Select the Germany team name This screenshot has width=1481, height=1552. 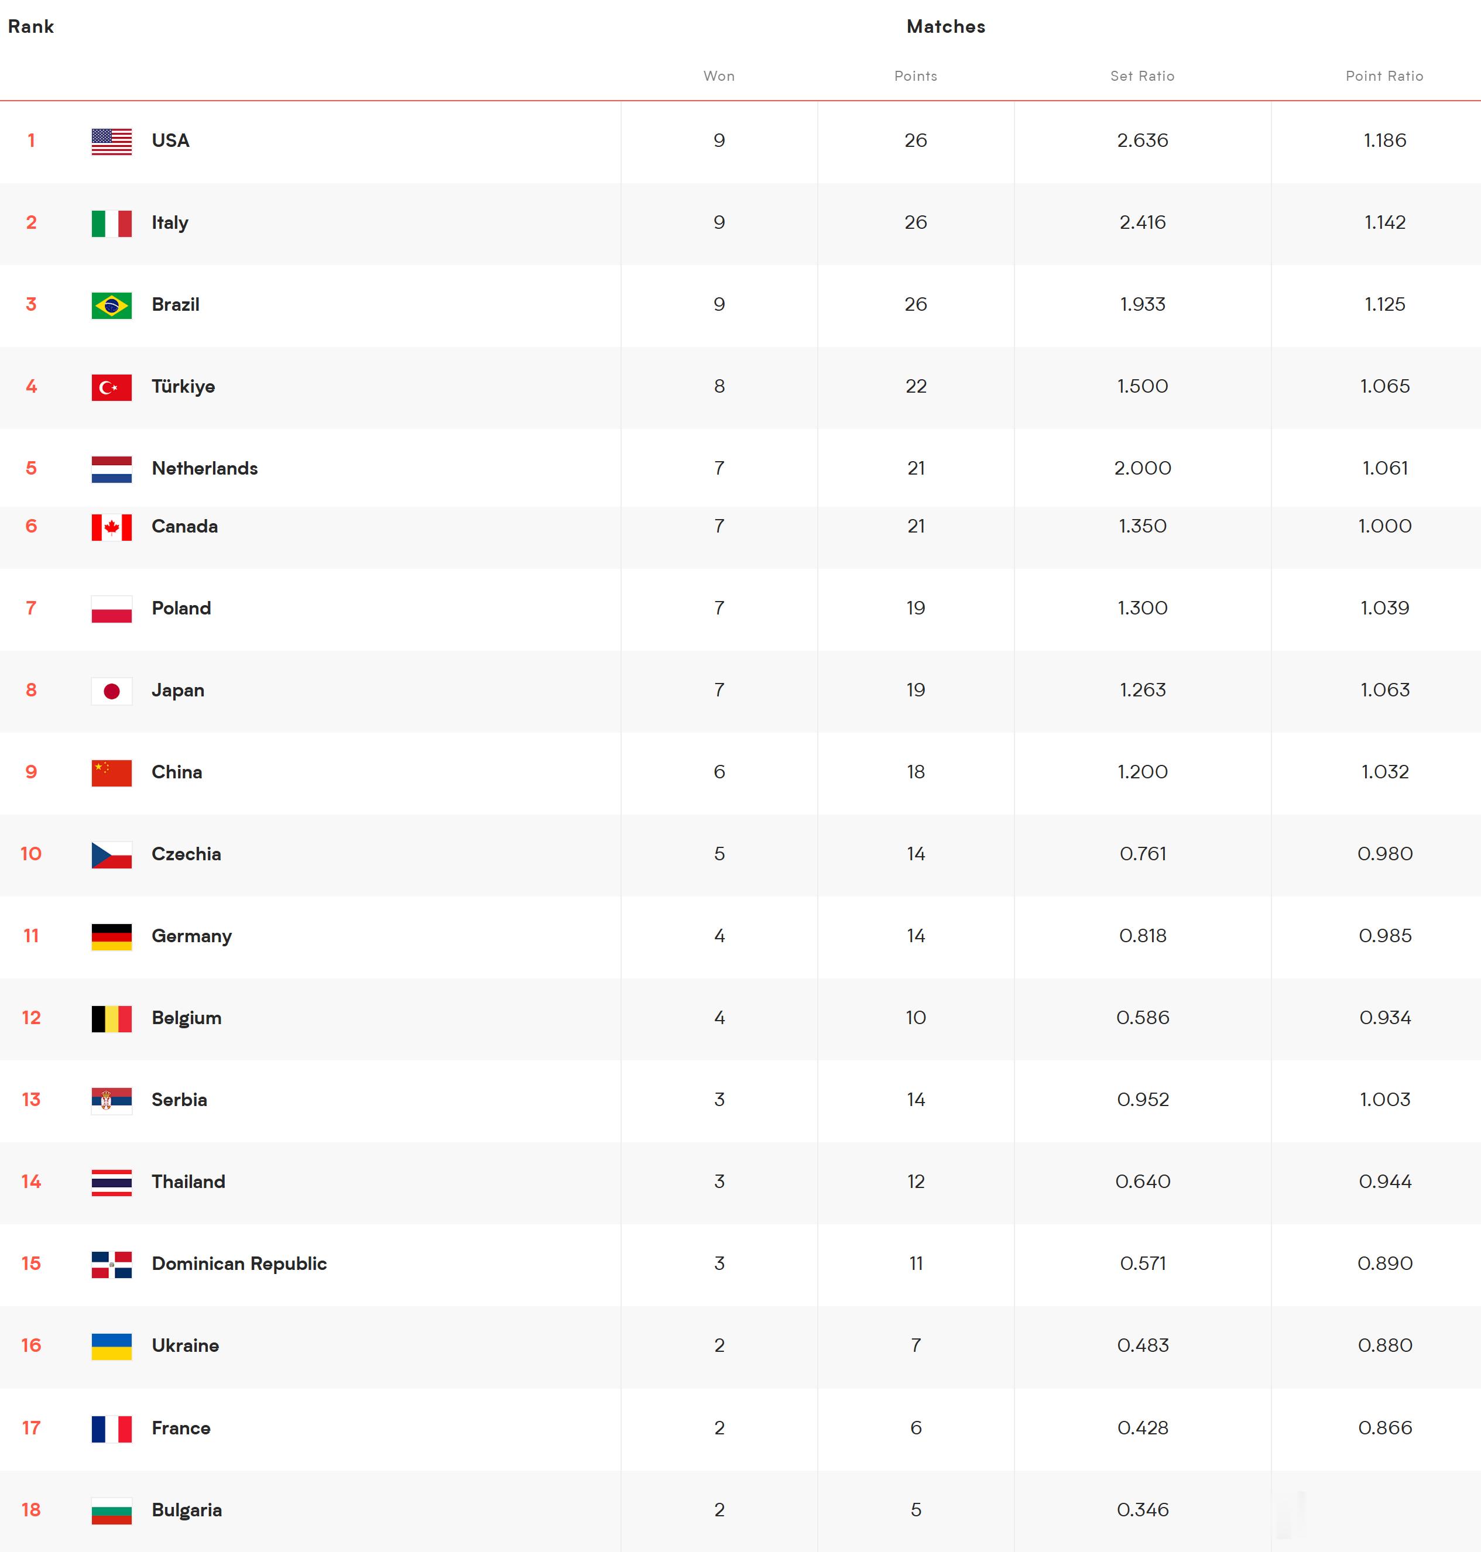coord(192,936)
